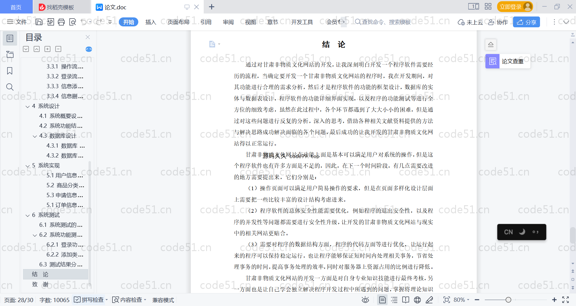Collapse the 5 系统实现 outline section
Viewport: 576px width, 306px height.
28,166
